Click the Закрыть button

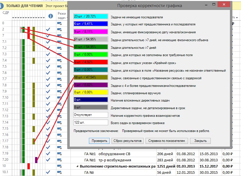click(200, 141)
